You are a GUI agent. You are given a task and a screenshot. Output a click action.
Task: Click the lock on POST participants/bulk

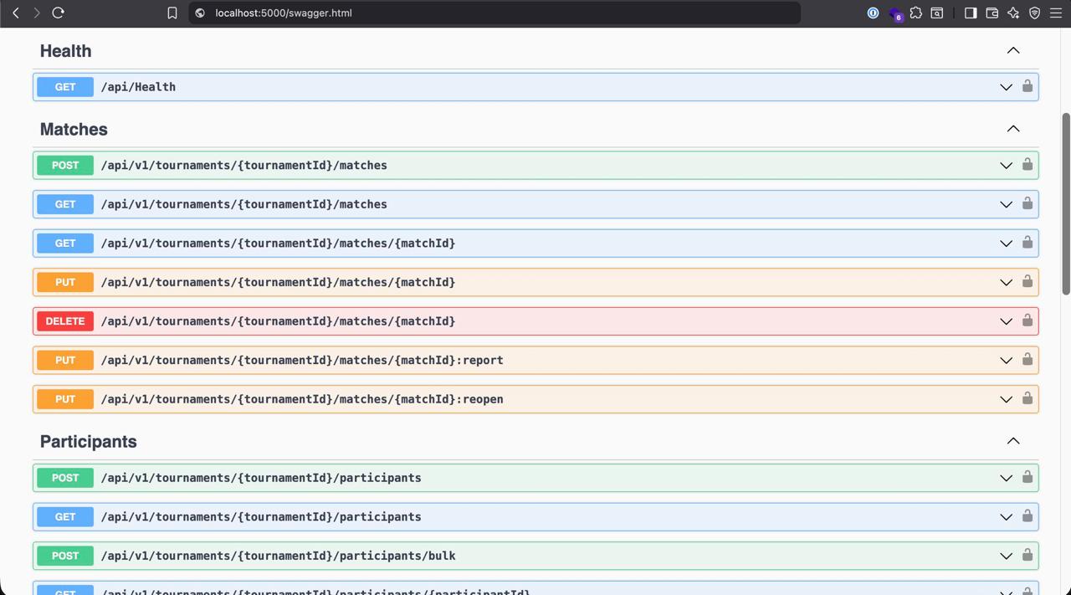1027,555
